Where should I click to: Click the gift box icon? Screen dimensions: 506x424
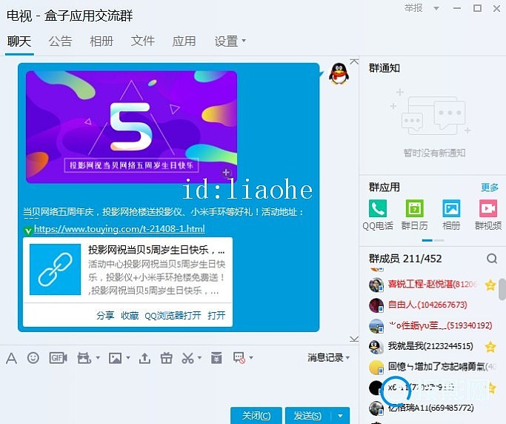[166, 358]
